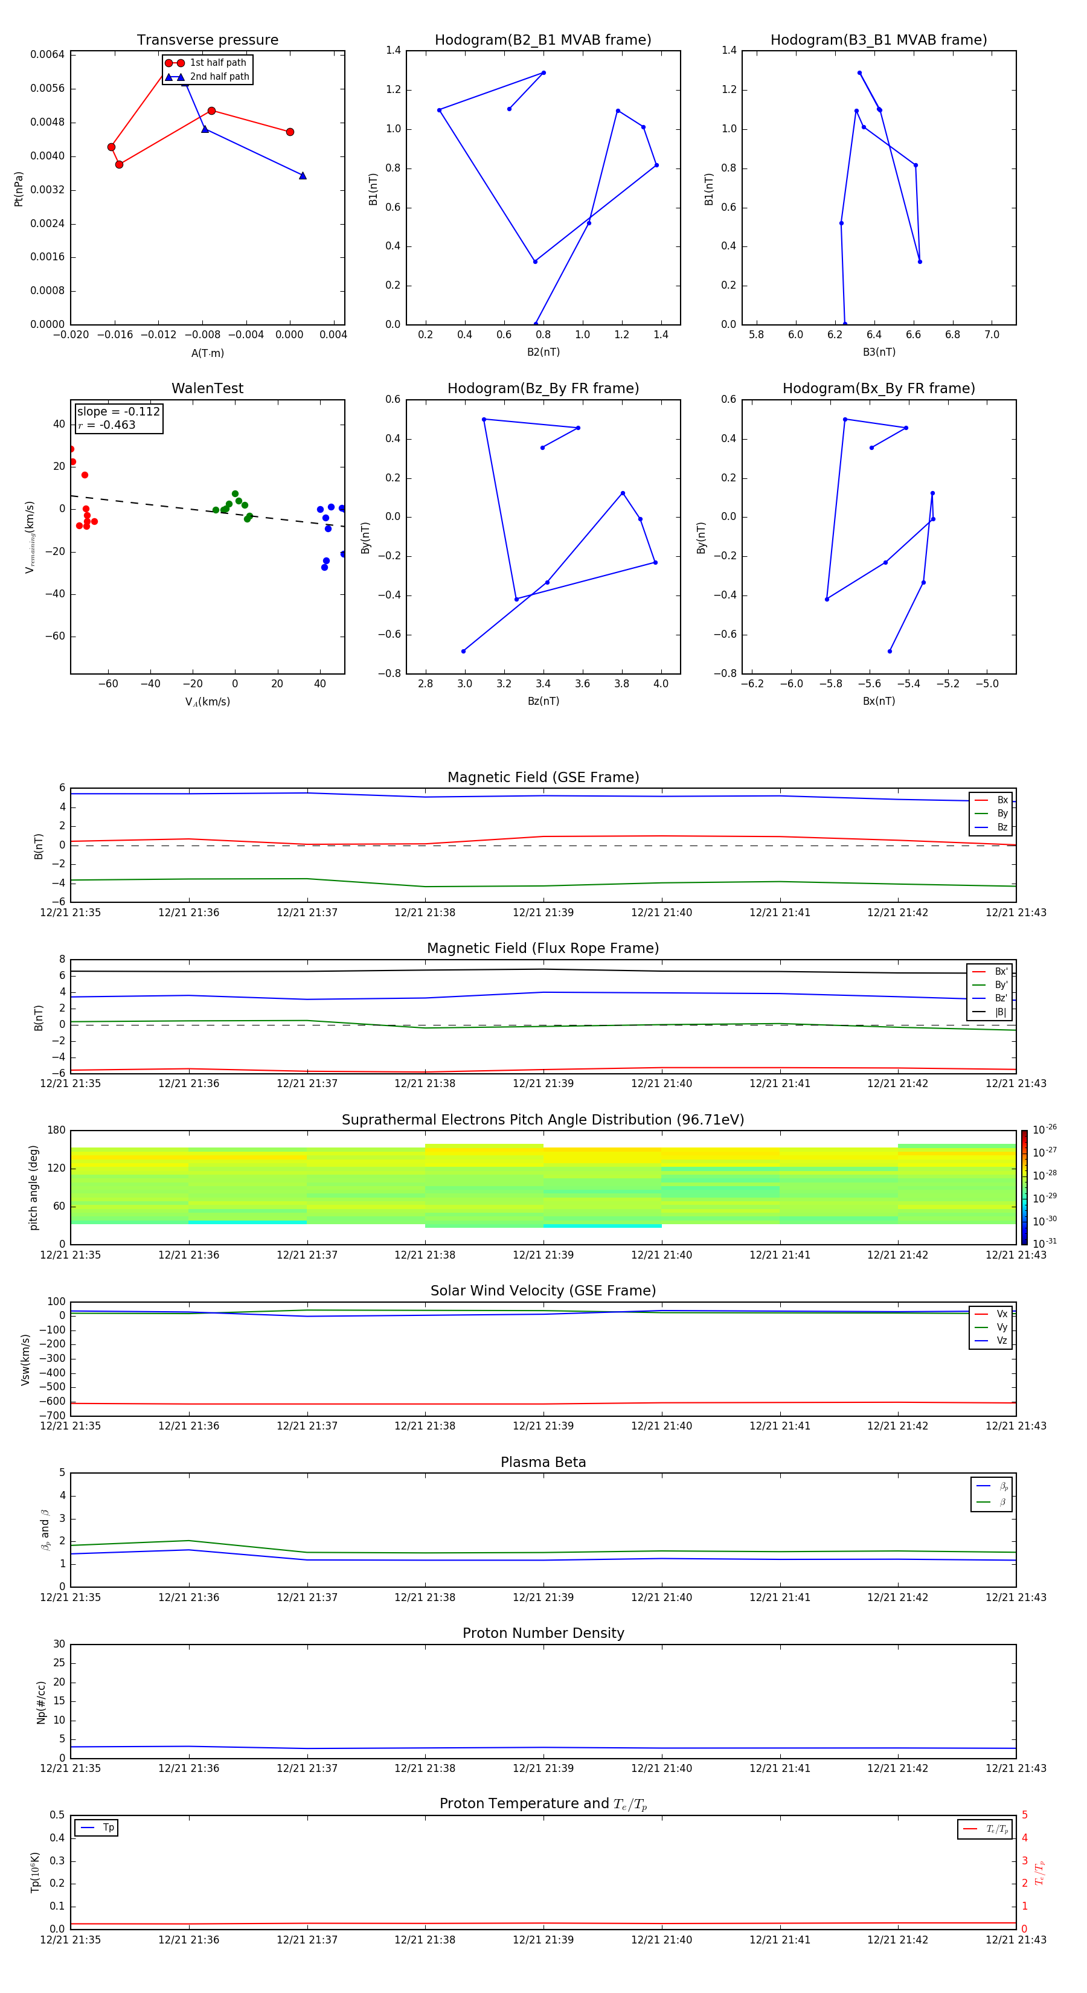This screenshot has width=1087, height=1993.
Task: Click the 10^-26 colorbar tick label
Action: (x=1045, y=1129)
